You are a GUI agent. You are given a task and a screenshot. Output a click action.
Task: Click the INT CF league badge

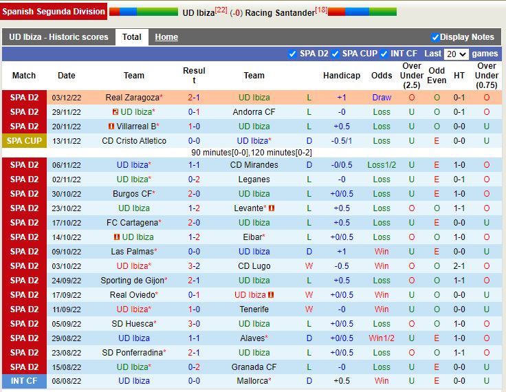(24, 381)
